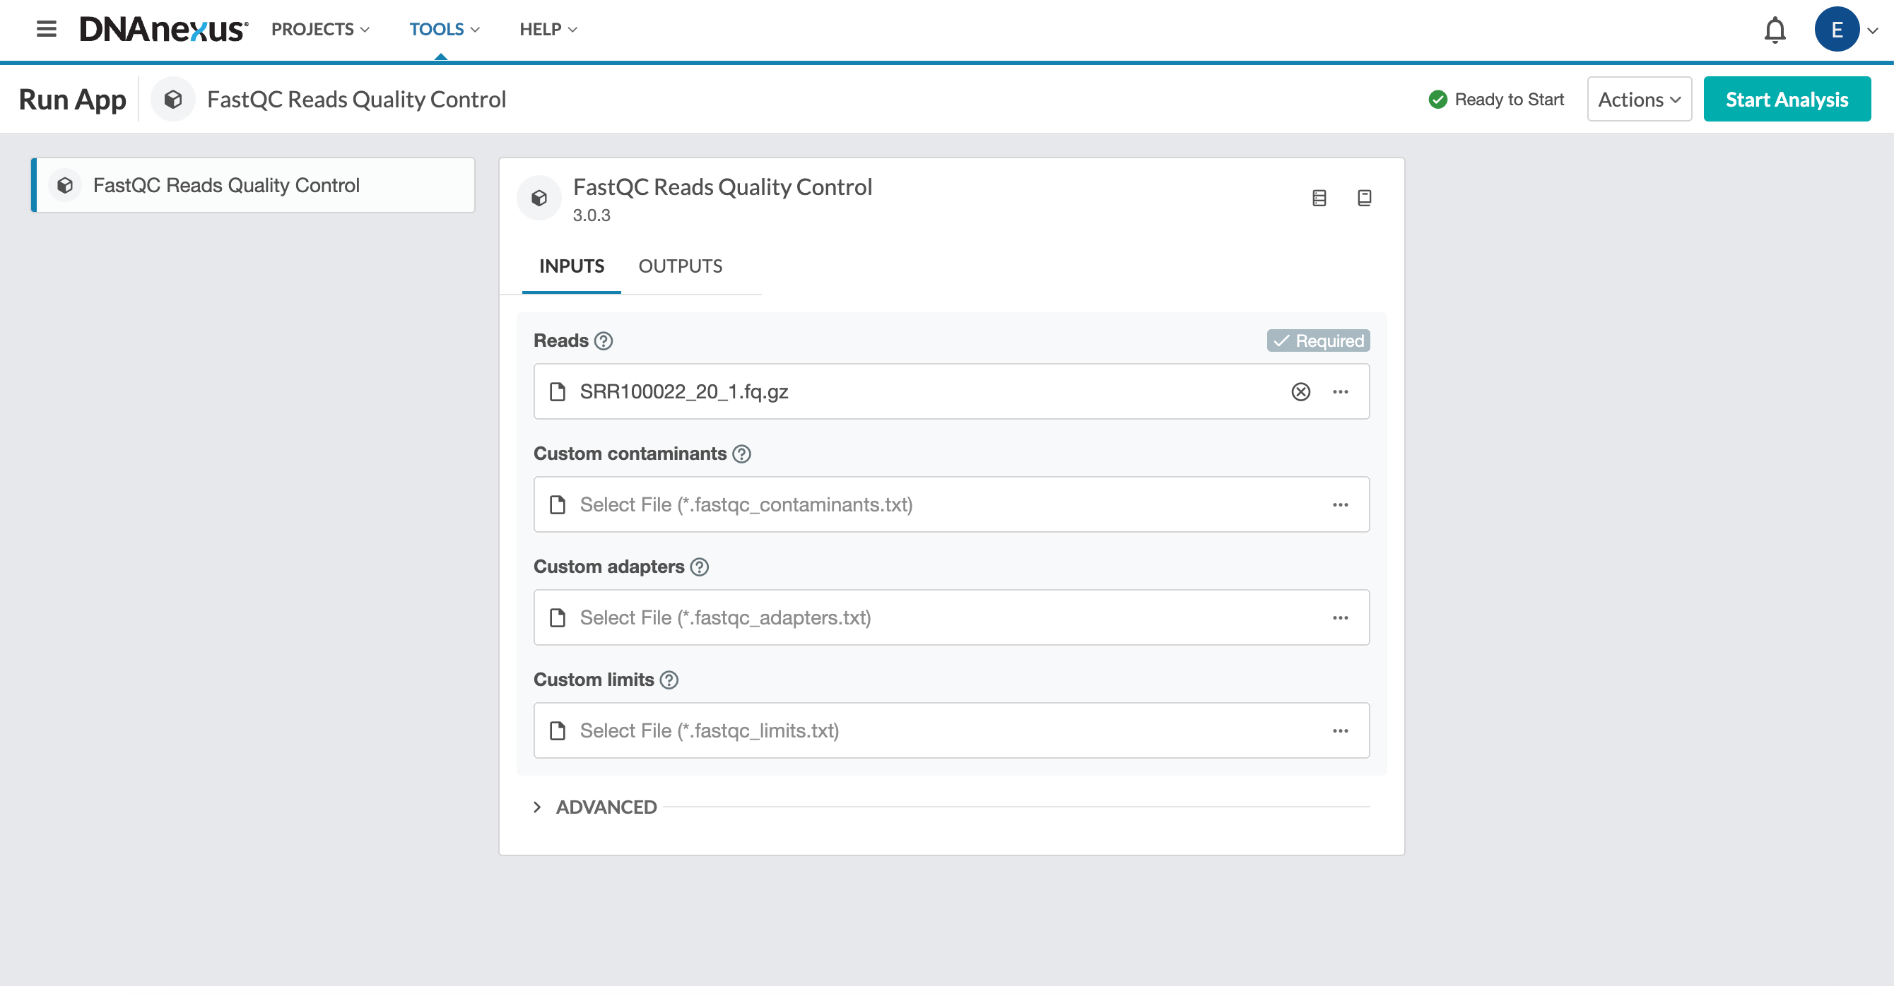Clear the SRR100022_20_1.fq.gz reads file
This screenshot has height=996, width=1894.
click(1300, 392)
